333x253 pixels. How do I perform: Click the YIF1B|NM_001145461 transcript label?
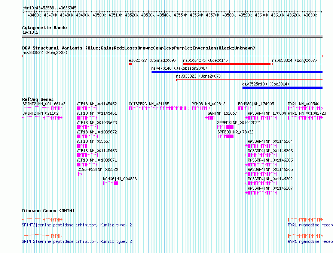point(97,113)
